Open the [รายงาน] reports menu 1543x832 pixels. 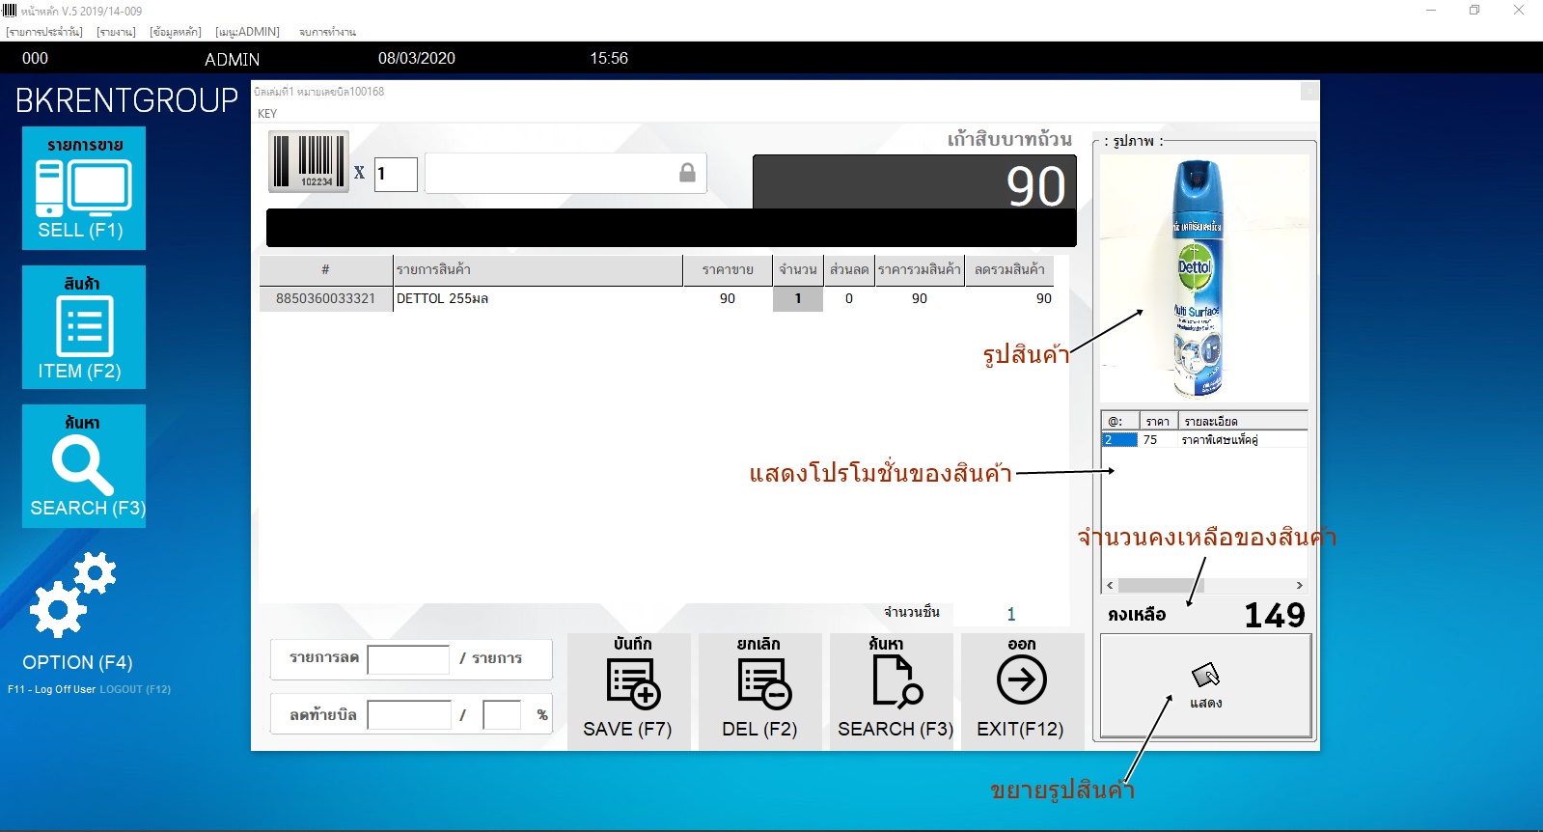click(x=116, y=32)
